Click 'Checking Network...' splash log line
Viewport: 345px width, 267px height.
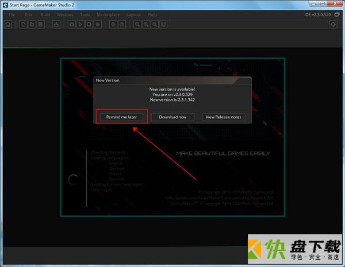pyautogui.click(x=110, y=153)
